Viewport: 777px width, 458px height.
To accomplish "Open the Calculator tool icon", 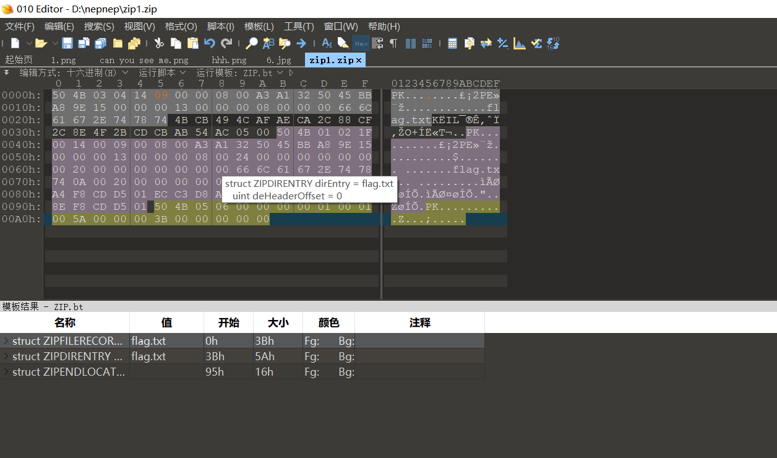I will (x=452, y=43).
